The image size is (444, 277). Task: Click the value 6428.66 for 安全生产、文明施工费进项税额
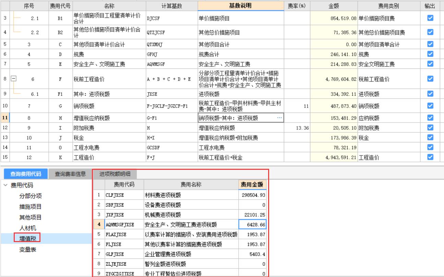pos(252,225)
